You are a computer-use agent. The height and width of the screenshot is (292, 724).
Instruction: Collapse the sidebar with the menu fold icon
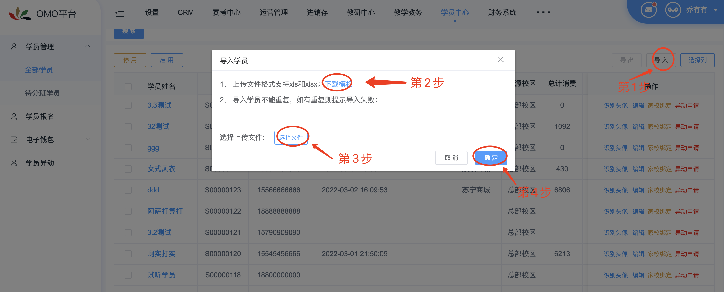(x=120, y=13)
